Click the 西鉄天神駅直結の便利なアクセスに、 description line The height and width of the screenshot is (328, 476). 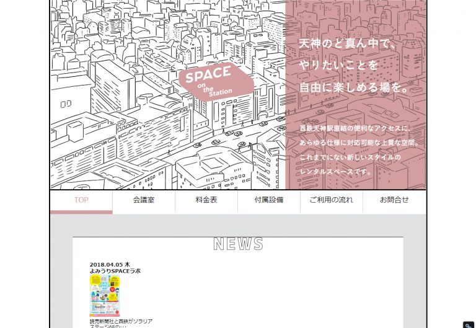tap(355, 128)
